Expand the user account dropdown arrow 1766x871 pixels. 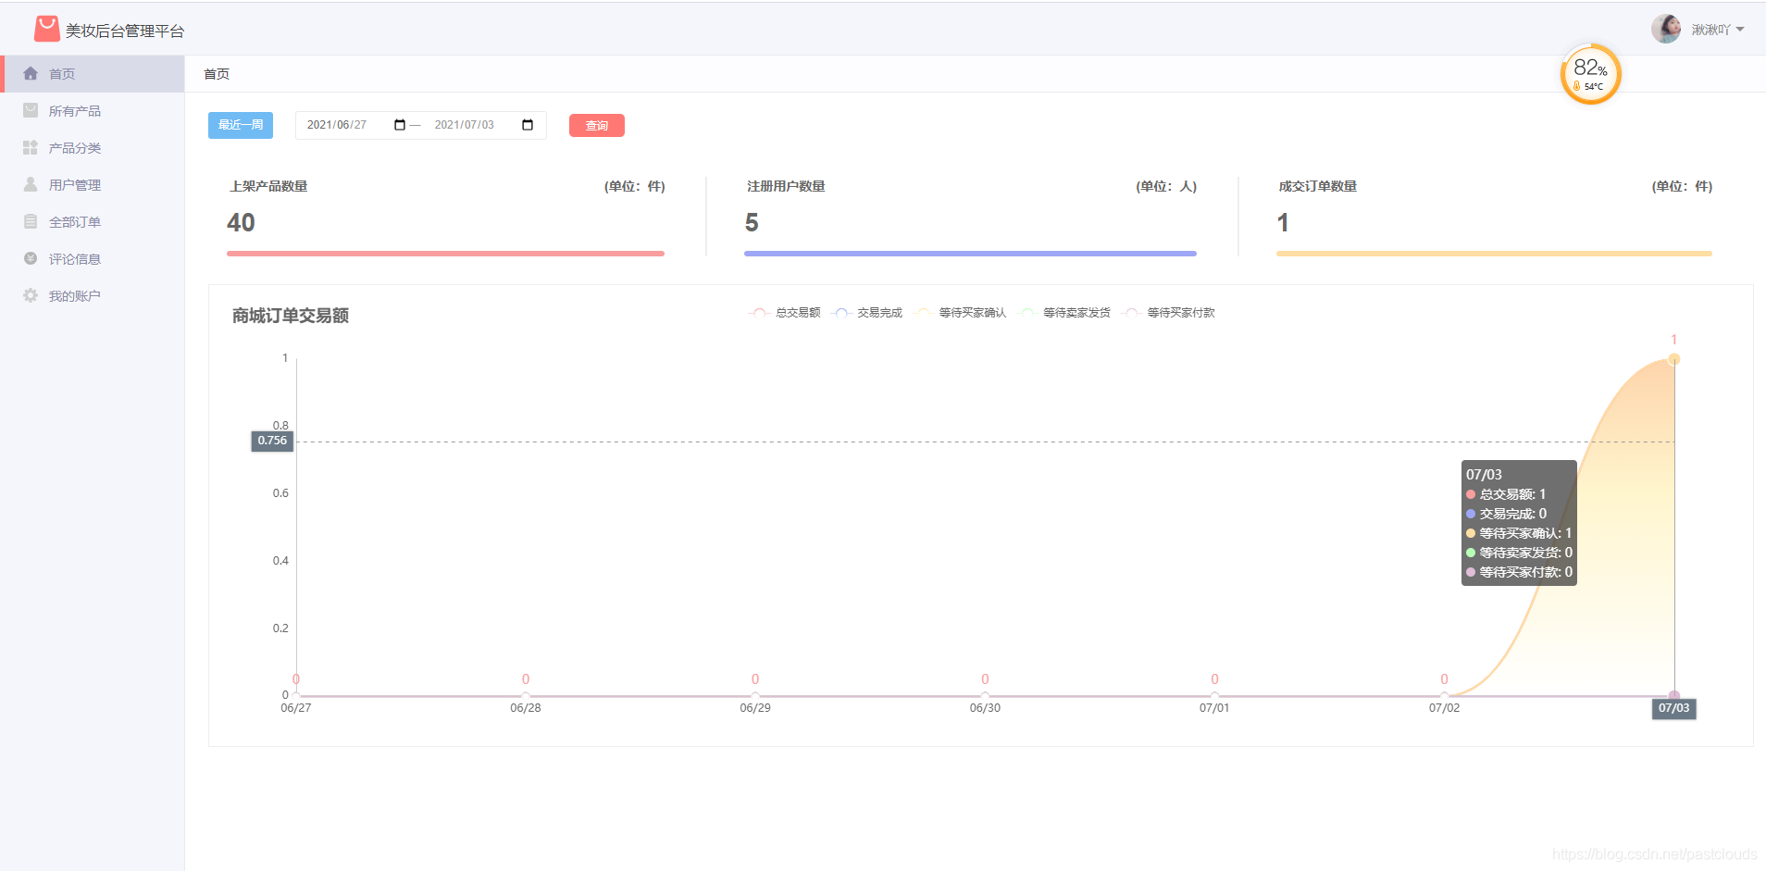tap(1740, 30)
